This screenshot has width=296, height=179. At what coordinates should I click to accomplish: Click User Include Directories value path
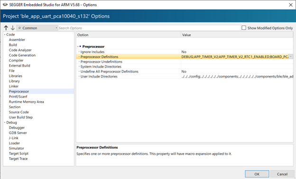point(237,77)
